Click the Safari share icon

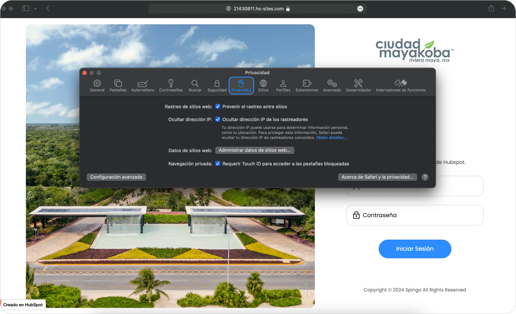click(491, 9)
